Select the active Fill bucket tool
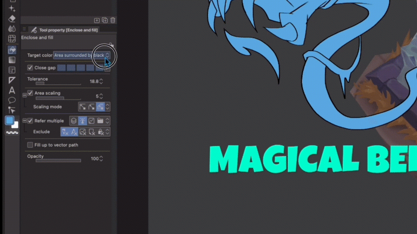Image resolution: width=417 pixels, height=234 pixels. pyautogui.click(x=12, y=50)
